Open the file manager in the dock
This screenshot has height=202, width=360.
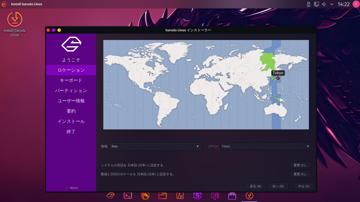163,196
